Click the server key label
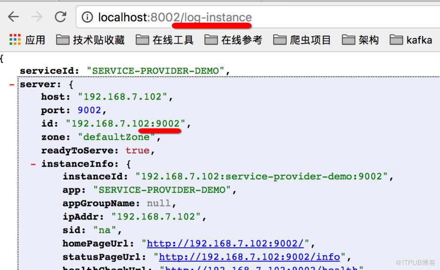Image resolution: width=440 pixels, height=270 pixels. (40, 84)
